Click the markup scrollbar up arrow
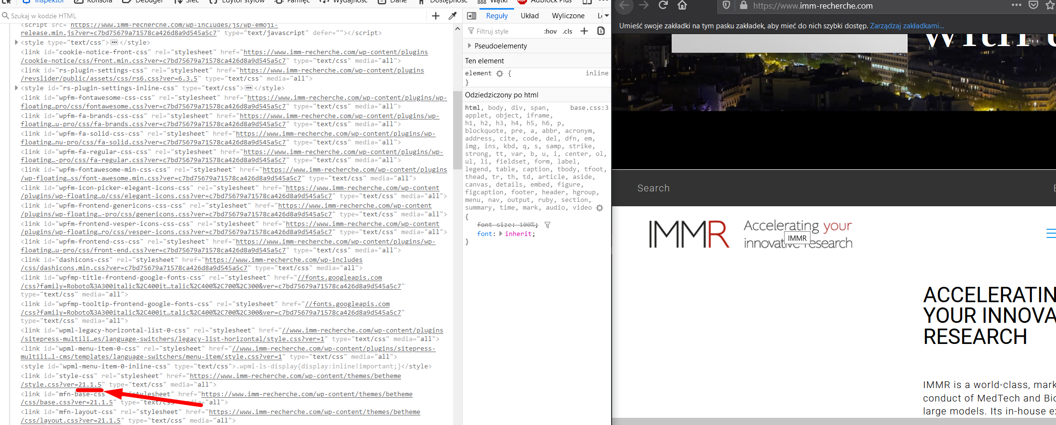Image resolution: width=1056 pixels, height=425 pixels. tap(457, 29)
